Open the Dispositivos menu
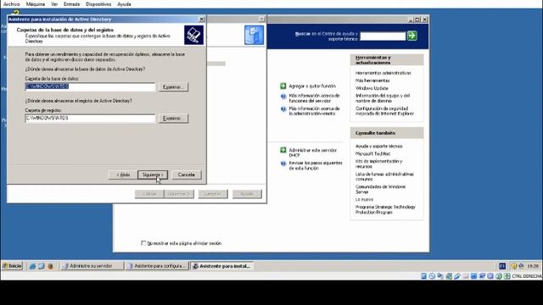543x305 pixels. pos(98,4)
